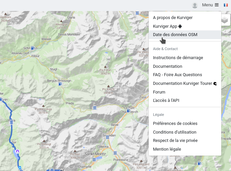This screenshot has width=231, height=171.
Task: Open "L'accès à l'API" entry
Action: [x=185, y=101]
